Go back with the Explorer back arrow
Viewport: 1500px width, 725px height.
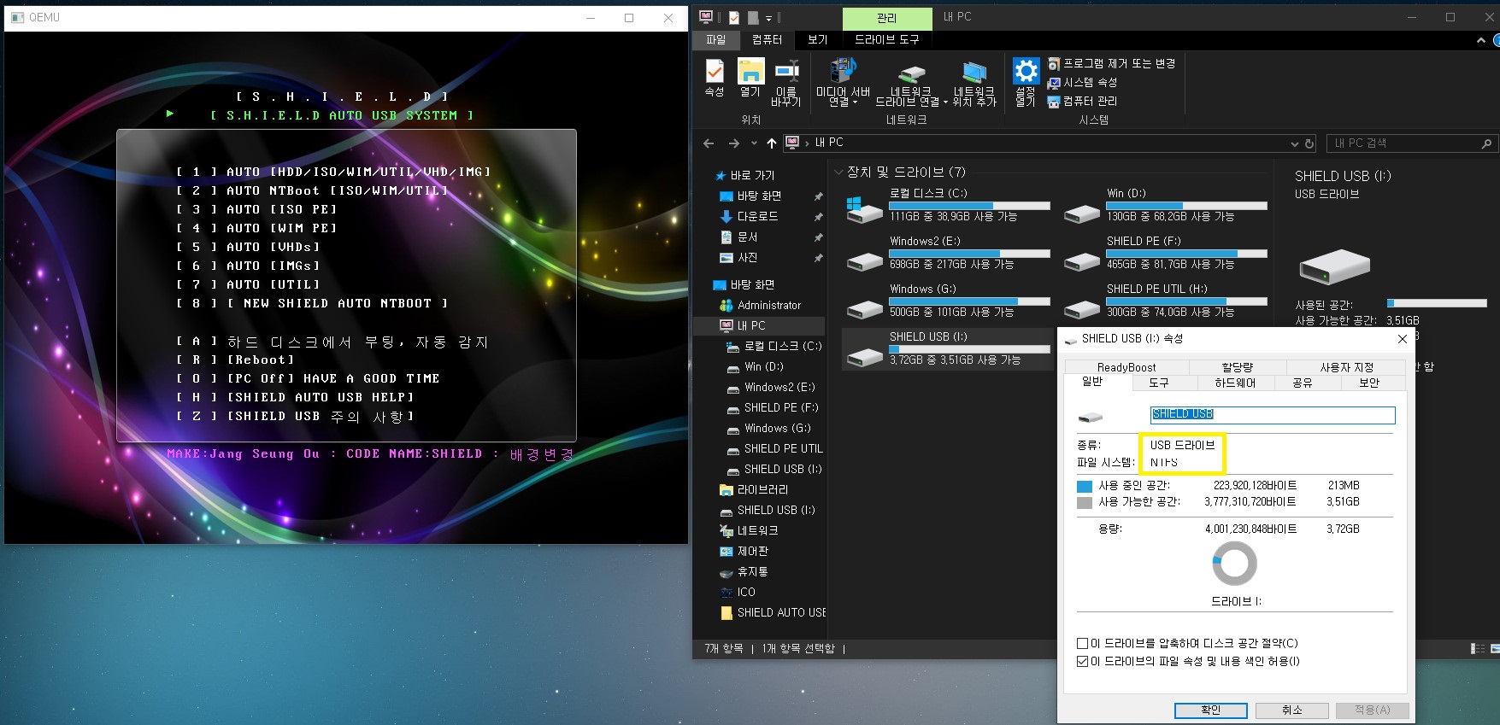(708, 143)
